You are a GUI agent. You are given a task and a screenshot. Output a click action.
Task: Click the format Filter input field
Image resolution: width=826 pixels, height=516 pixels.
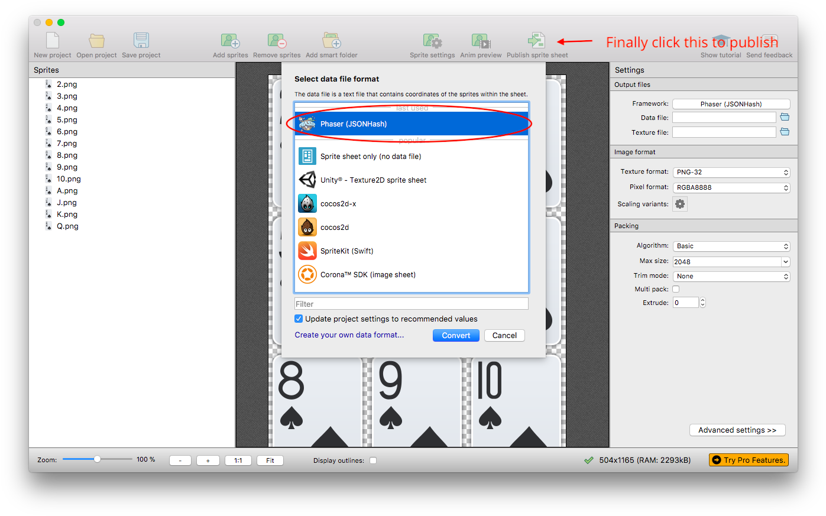coord(412,303)
